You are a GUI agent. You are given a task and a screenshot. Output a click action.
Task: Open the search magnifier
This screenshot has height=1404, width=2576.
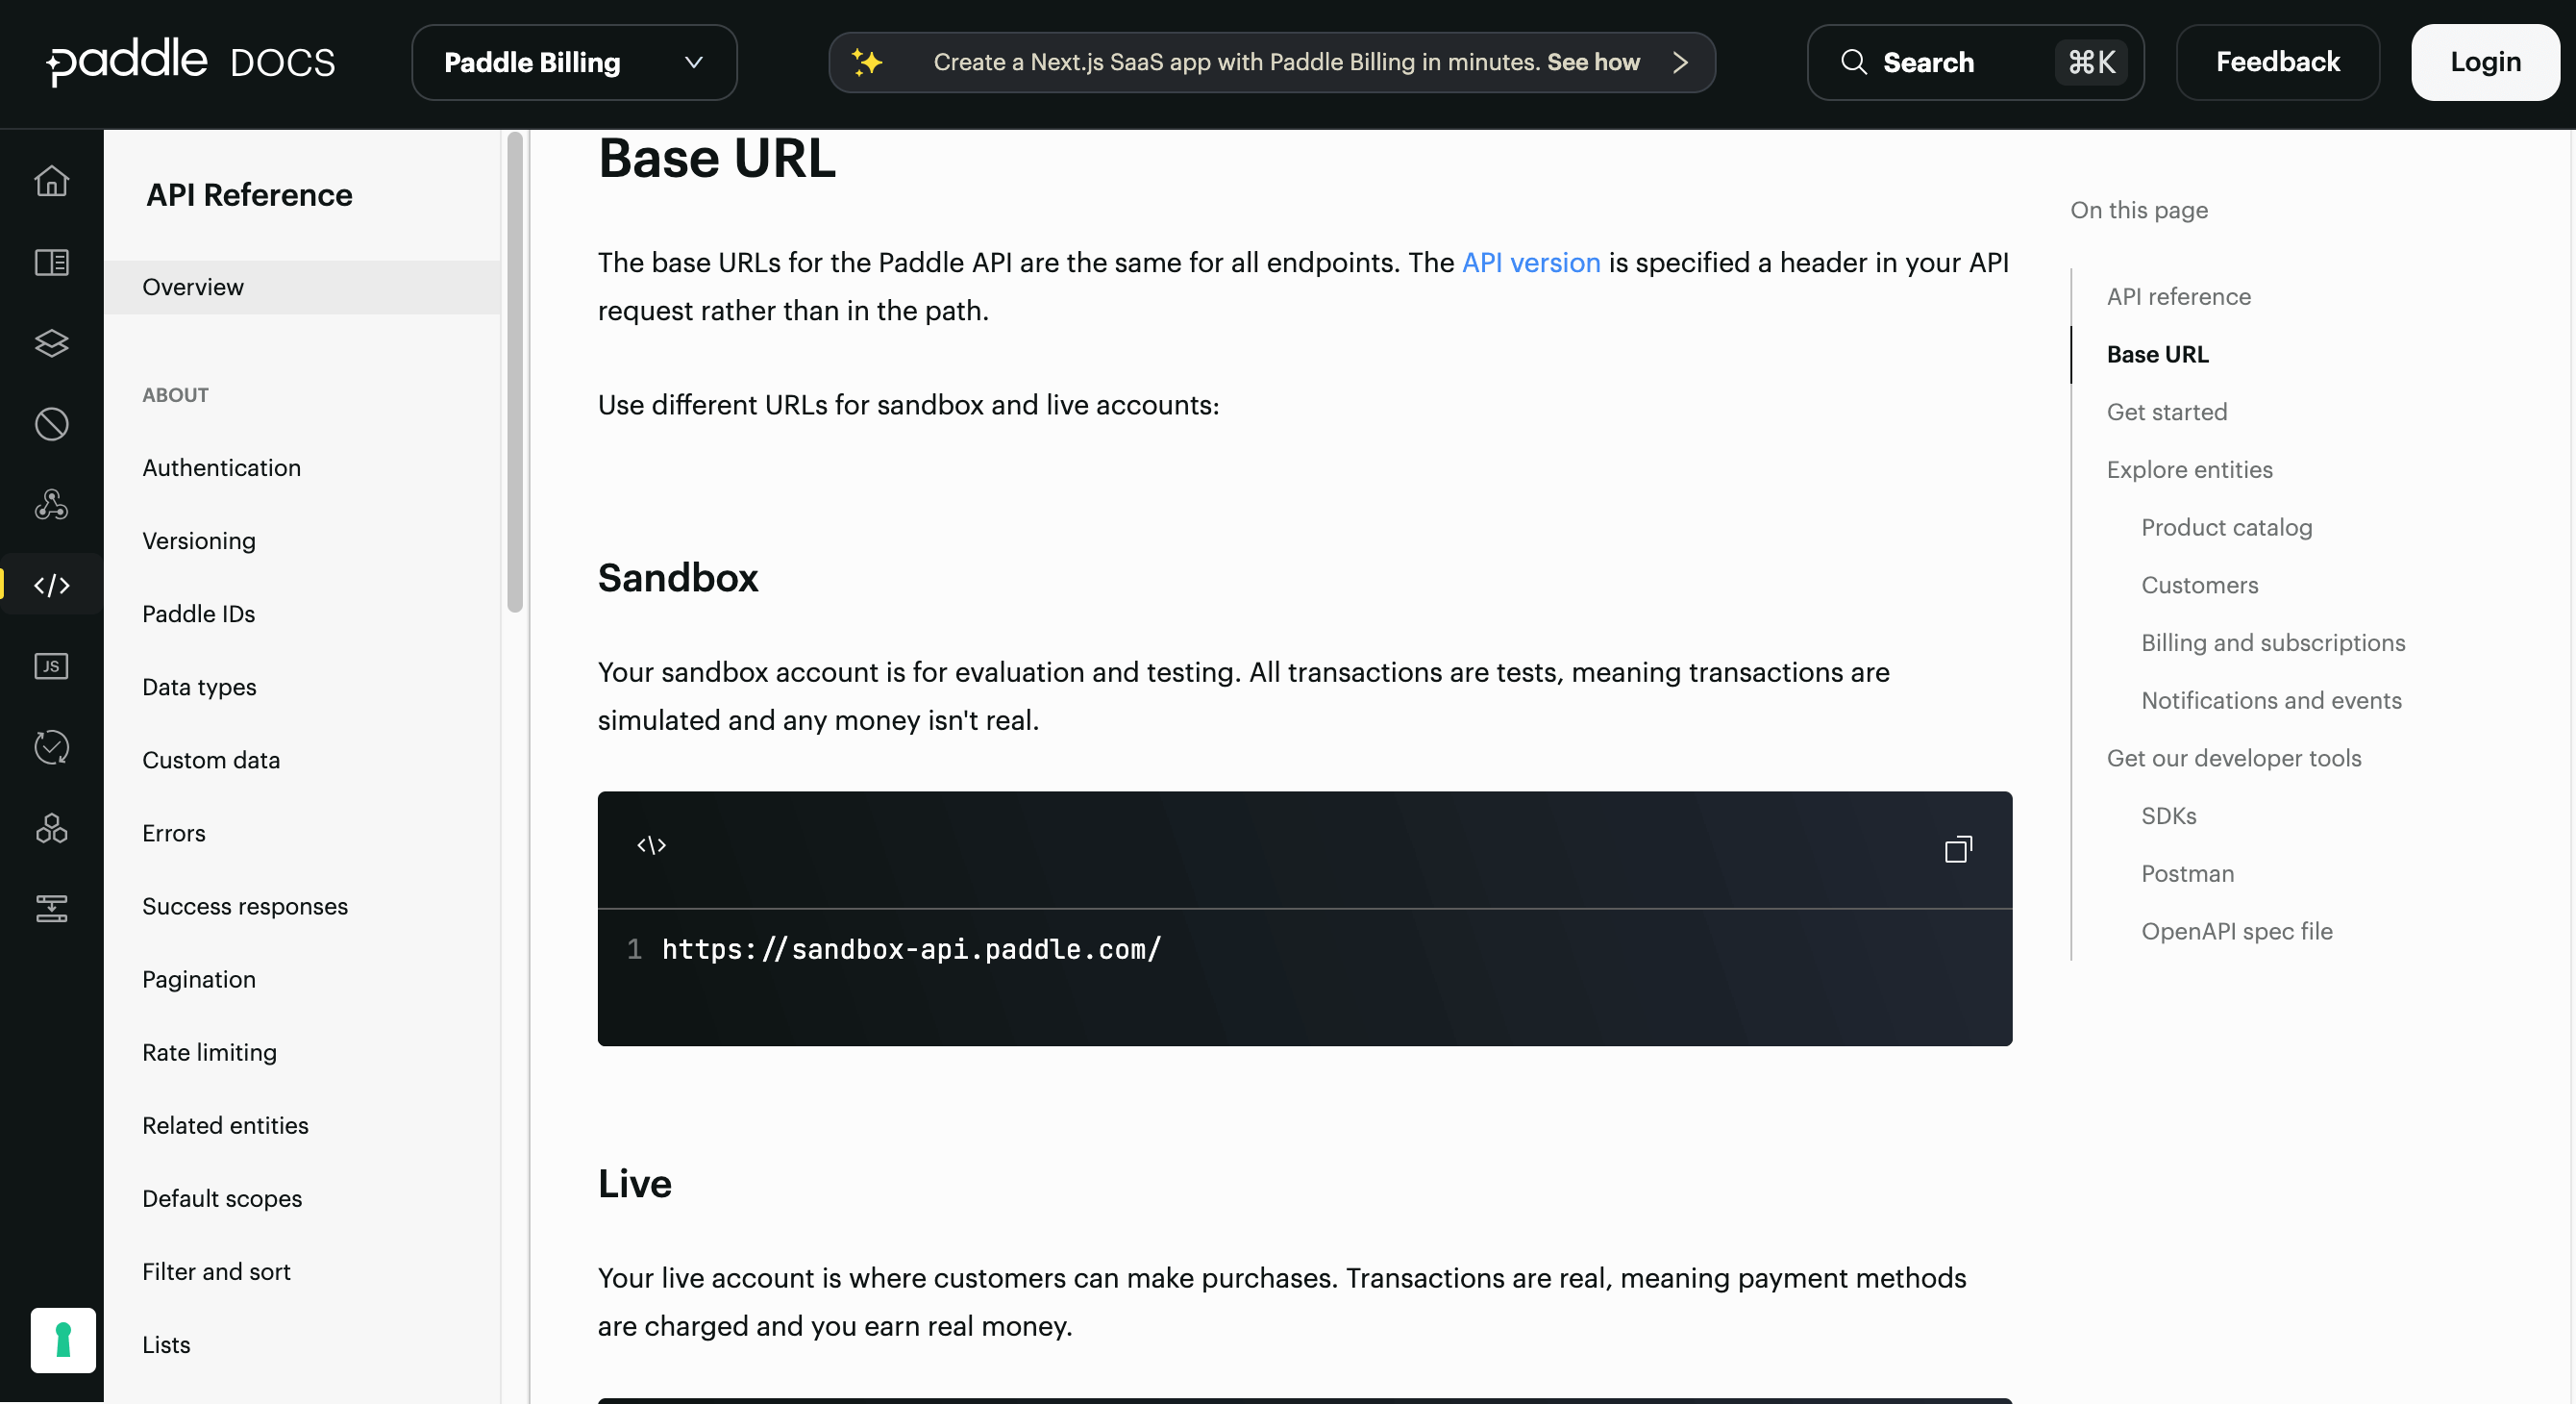click(x=1854, y=63)
